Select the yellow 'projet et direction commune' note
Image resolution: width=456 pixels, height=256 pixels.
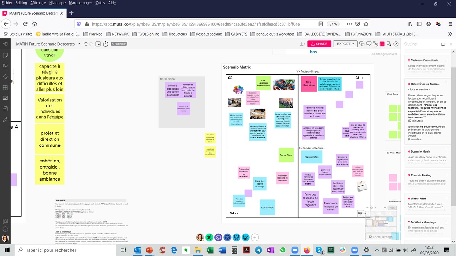50,139
